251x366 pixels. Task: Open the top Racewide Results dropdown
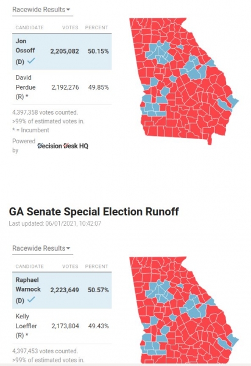click(41, 10)
